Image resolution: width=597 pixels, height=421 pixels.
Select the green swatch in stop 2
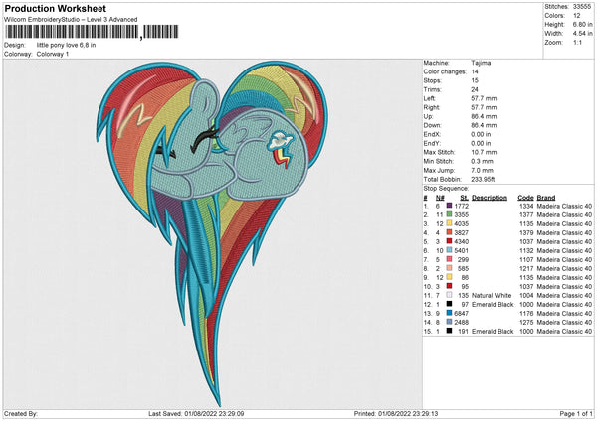[x=450, y=213]
